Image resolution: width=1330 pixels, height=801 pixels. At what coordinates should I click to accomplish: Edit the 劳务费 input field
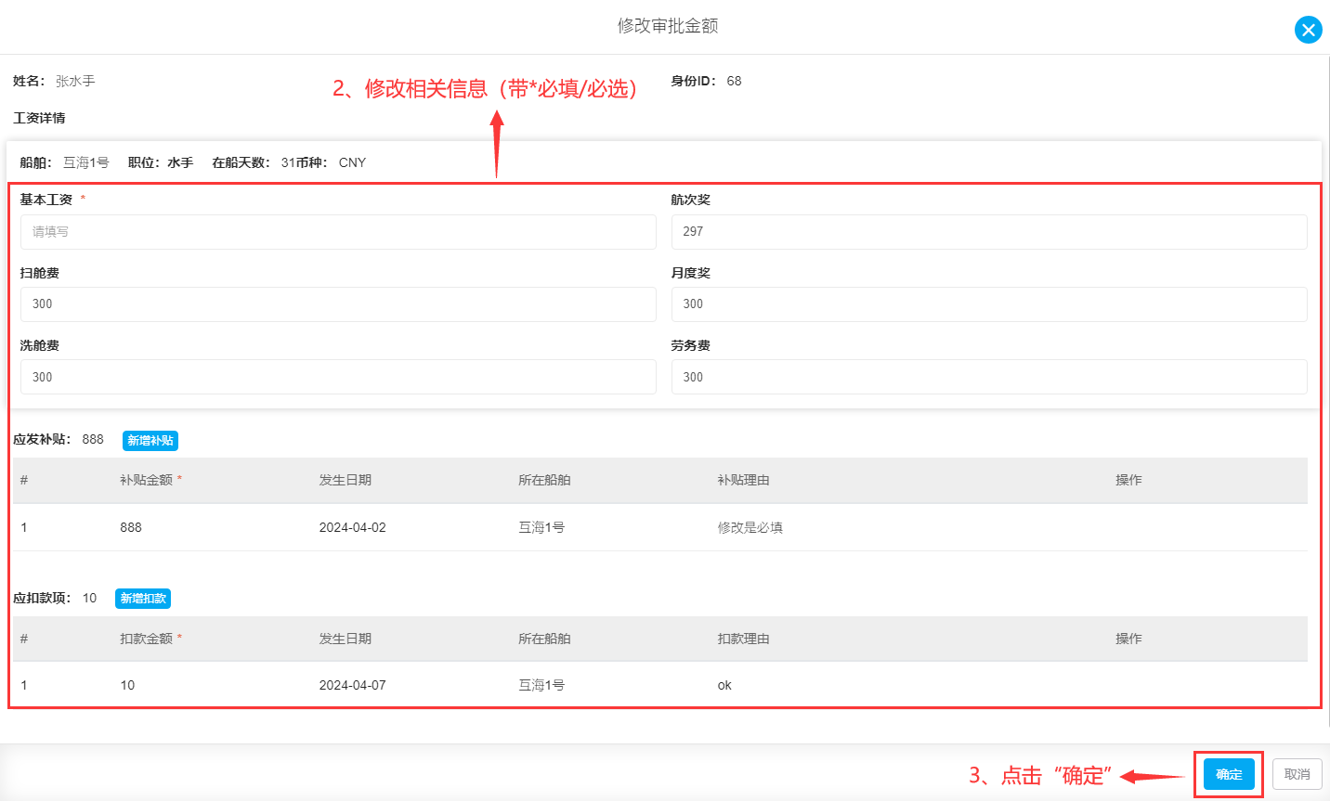(989, 377)
